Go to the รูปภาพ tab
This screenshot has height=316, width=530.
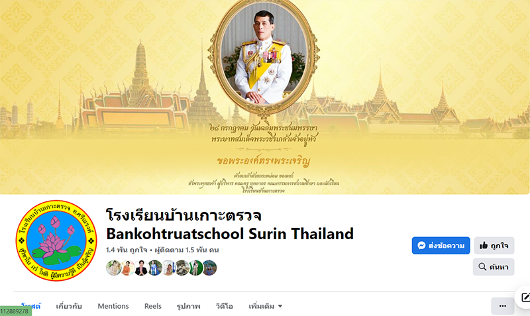pyautogui.click(x=189, y=306)
